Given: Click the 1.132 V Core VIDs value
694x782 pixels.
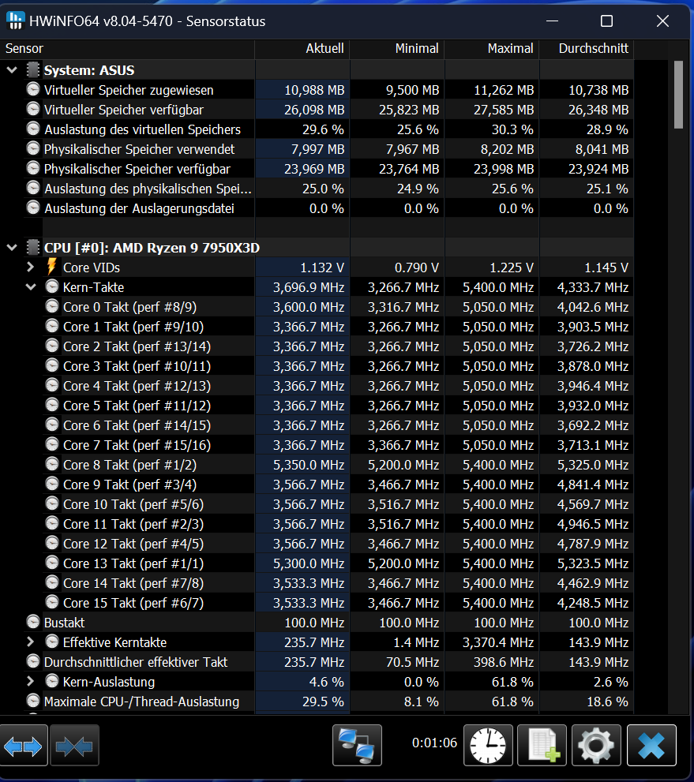Looking at the screenshot, I should (x=322, y=268).
